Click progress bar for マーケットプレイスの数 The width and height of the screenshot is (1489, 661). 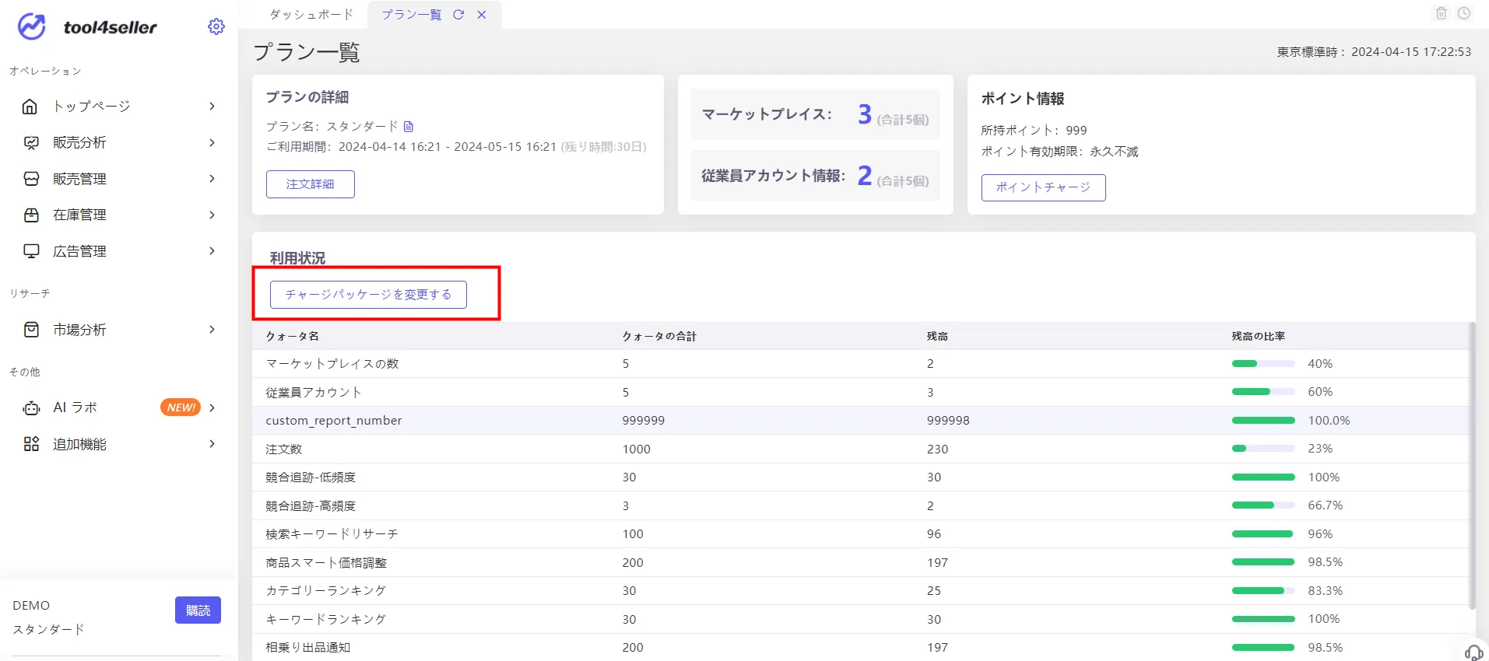pyautogui.click(x=1263, y=364)
